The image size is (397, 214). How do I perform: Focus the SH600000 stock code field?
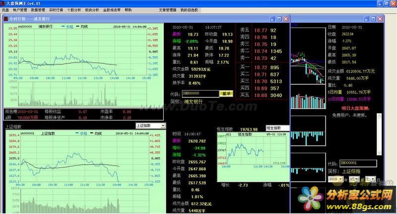(200, 94)
